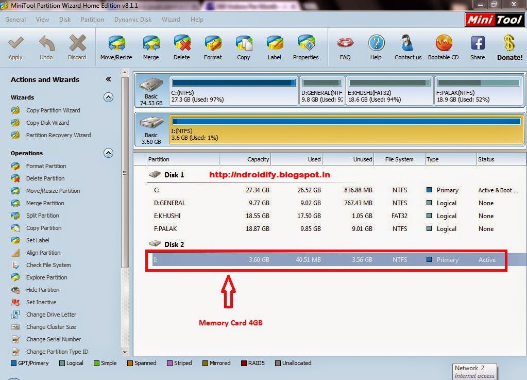Click the Donate dollar icon
527x380 pixels.
509,43
